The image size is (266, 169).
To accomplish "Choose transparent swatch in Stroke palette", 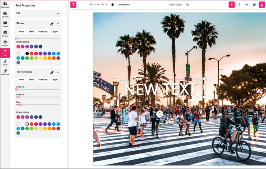I will click(x=18, y=54).
